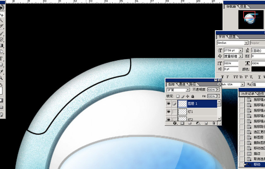The height and width of the screenshot is (169, 265).
Task: Open the Fill slider arrow
Action: coord(218,96)
